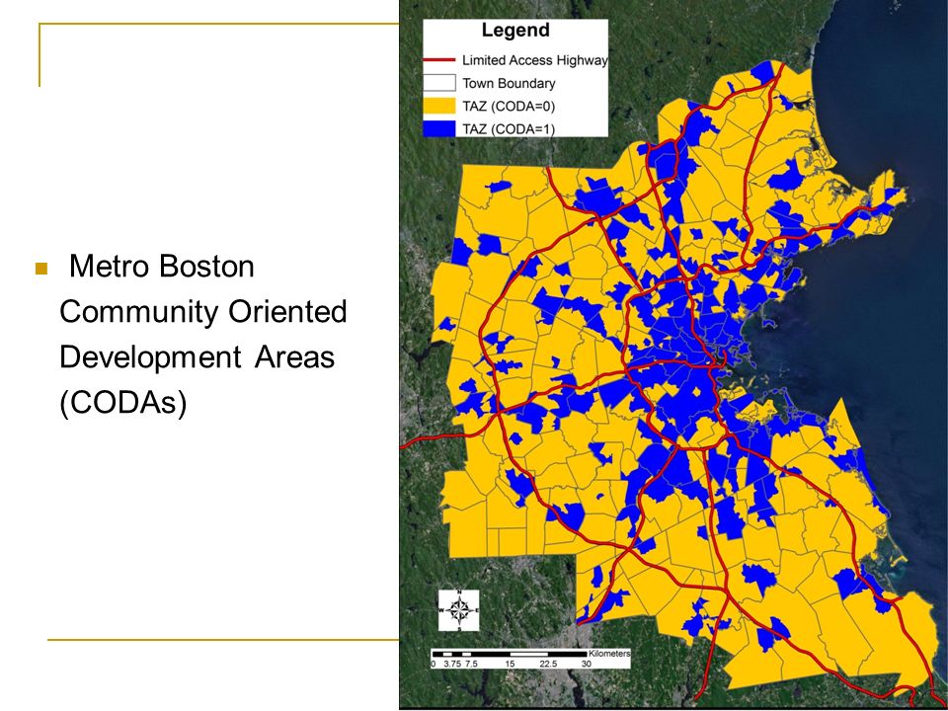Click the blue TAZ (CODA=1) legend swatch
The image size is (948, 711).
coord(438,128)
